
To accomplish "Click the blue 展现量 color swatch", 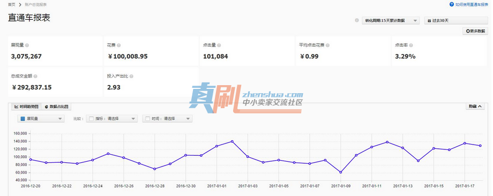I will tap(23, 119).
